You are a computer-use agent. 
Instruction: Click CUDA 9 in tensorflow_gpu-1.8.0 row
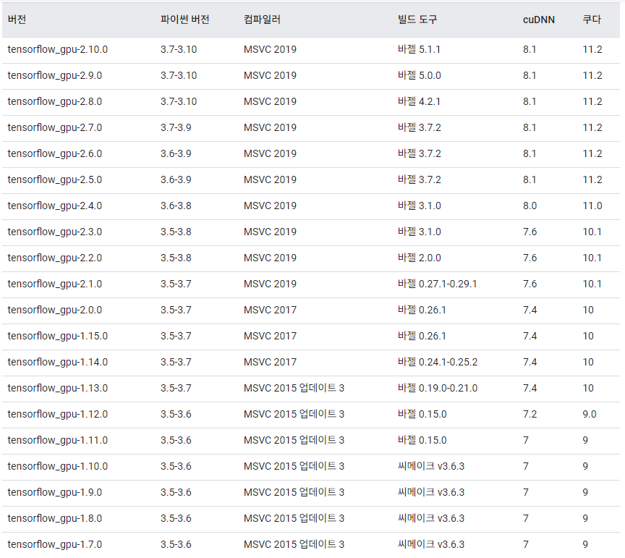point(585,518)
